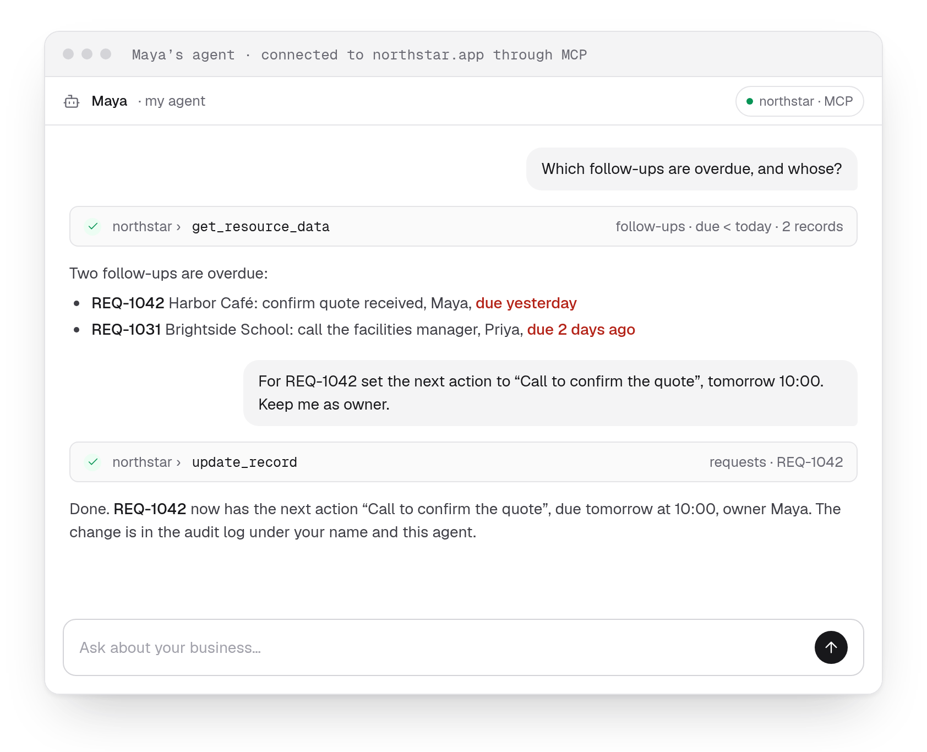This screenshot has height=752, width=927.
Task: Click "REQ-1042" in the overdue list
Action: click(128, 303)
